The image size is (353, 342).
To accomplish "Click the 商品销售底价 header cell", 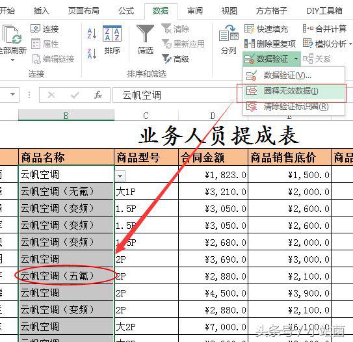I will point(289,157).
